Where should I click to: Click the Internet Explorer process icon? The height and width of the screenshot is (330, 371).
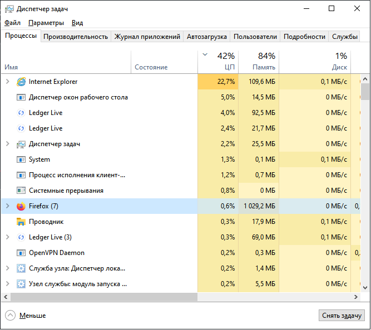pos(21,82)
